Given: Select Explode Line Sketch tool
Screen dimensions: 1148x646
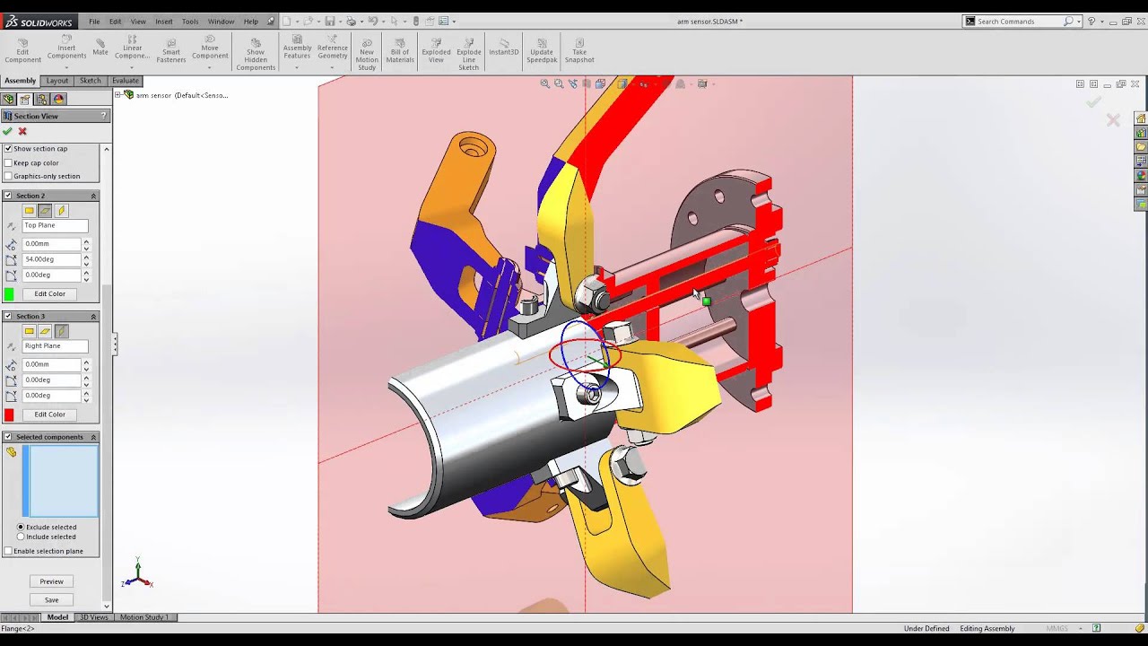Looking at the screenshot, I should pyautogui.click(x=469, y=54).
